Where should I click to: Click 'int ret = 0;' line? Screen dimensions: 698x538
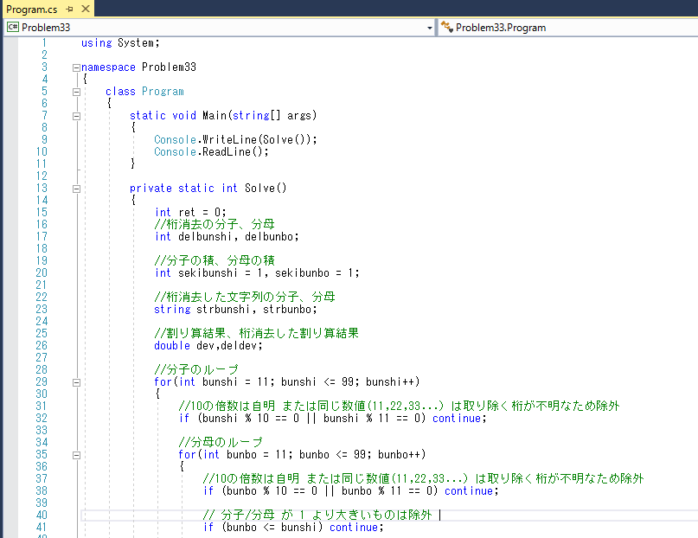190,212
